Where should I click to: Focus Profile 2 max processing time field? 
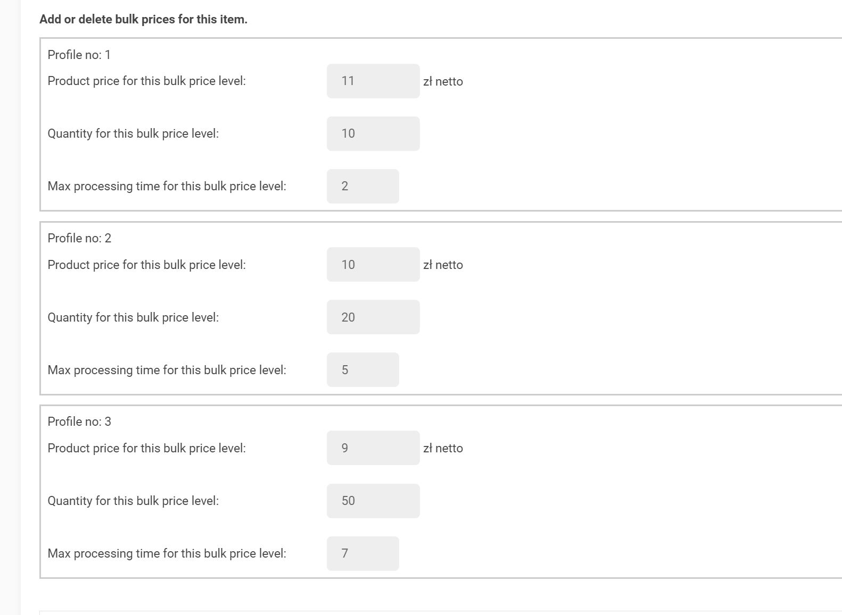[362, 369]
